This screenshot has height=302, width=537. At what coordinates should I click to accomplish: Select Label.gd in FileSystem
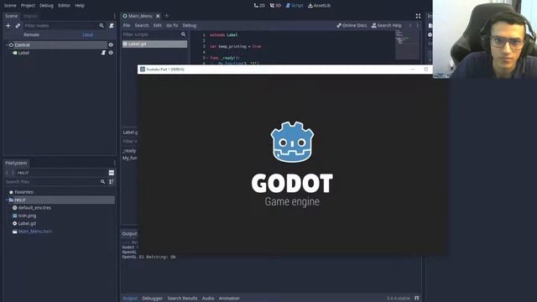pyautogui.click(x=24, y=224)
